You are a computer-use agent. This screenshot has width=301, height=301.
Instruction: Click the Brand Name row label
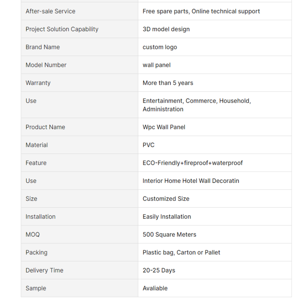click(43, 47)
